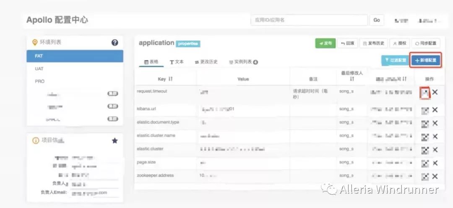453x208 pixels.
Task: Remove the elastic.cluster row via X icon
Action: click(435, 150)
